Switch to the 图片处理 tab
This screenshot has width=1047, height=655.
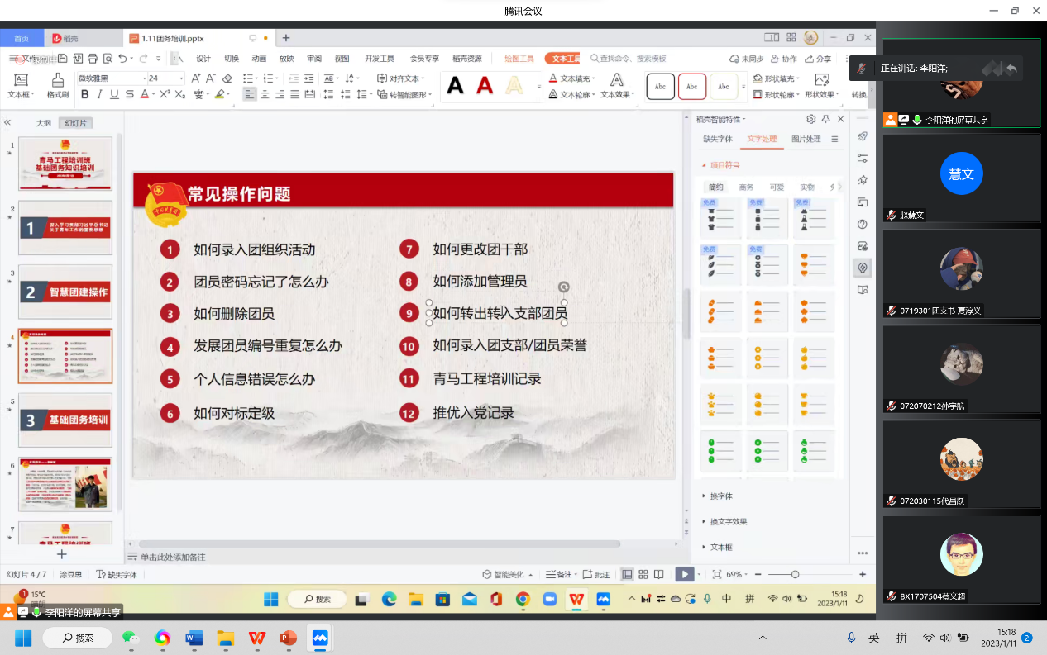pos(806,139)
